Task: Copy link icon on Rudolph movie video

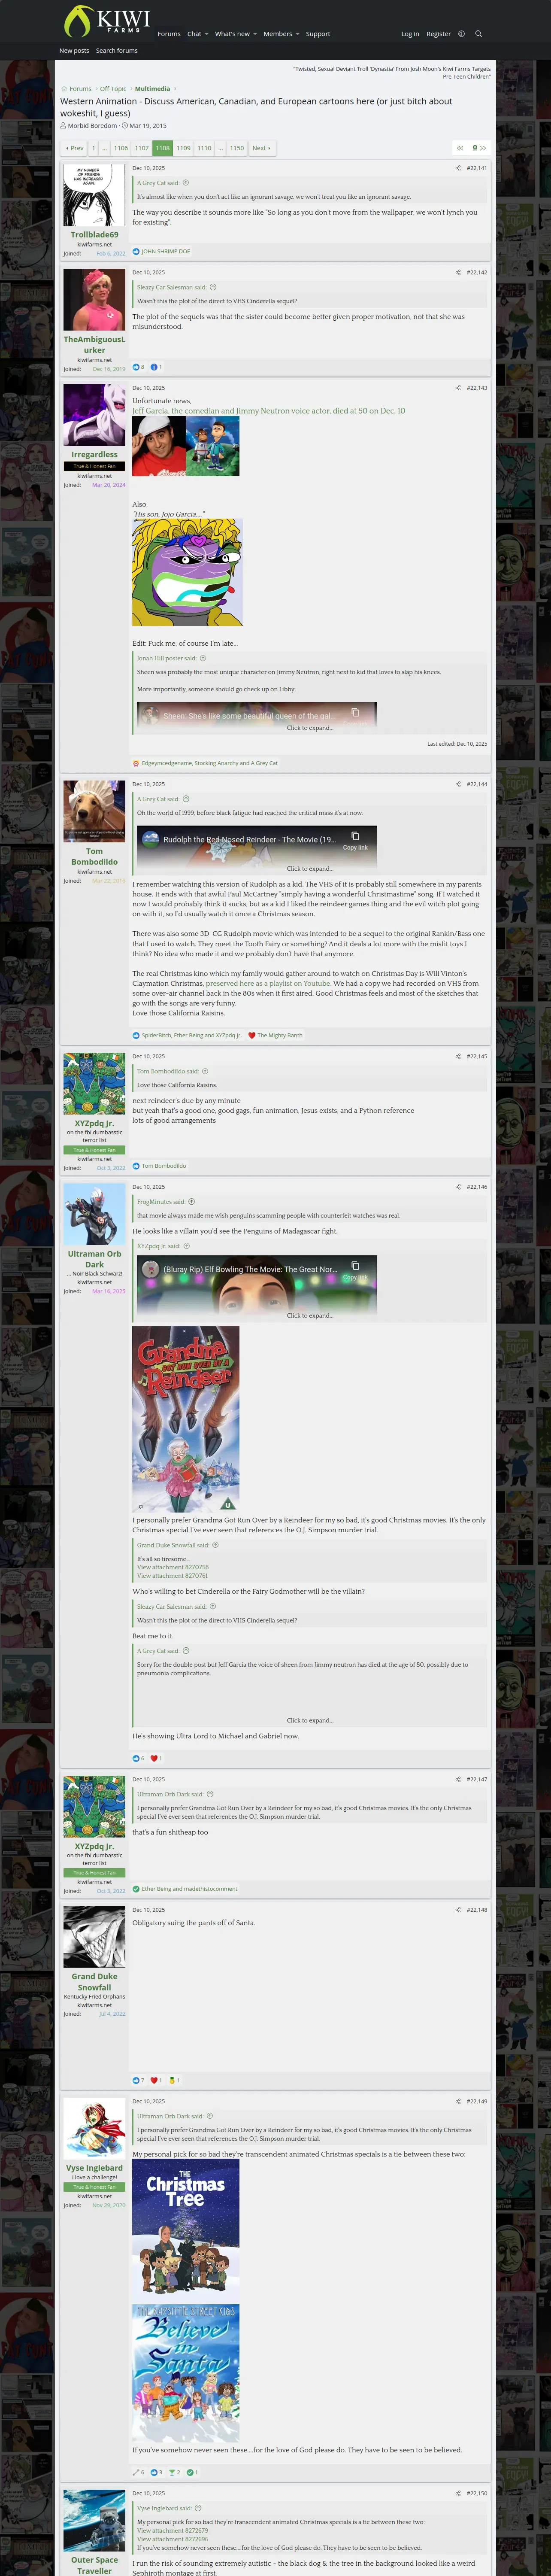Action: point(355,841)
